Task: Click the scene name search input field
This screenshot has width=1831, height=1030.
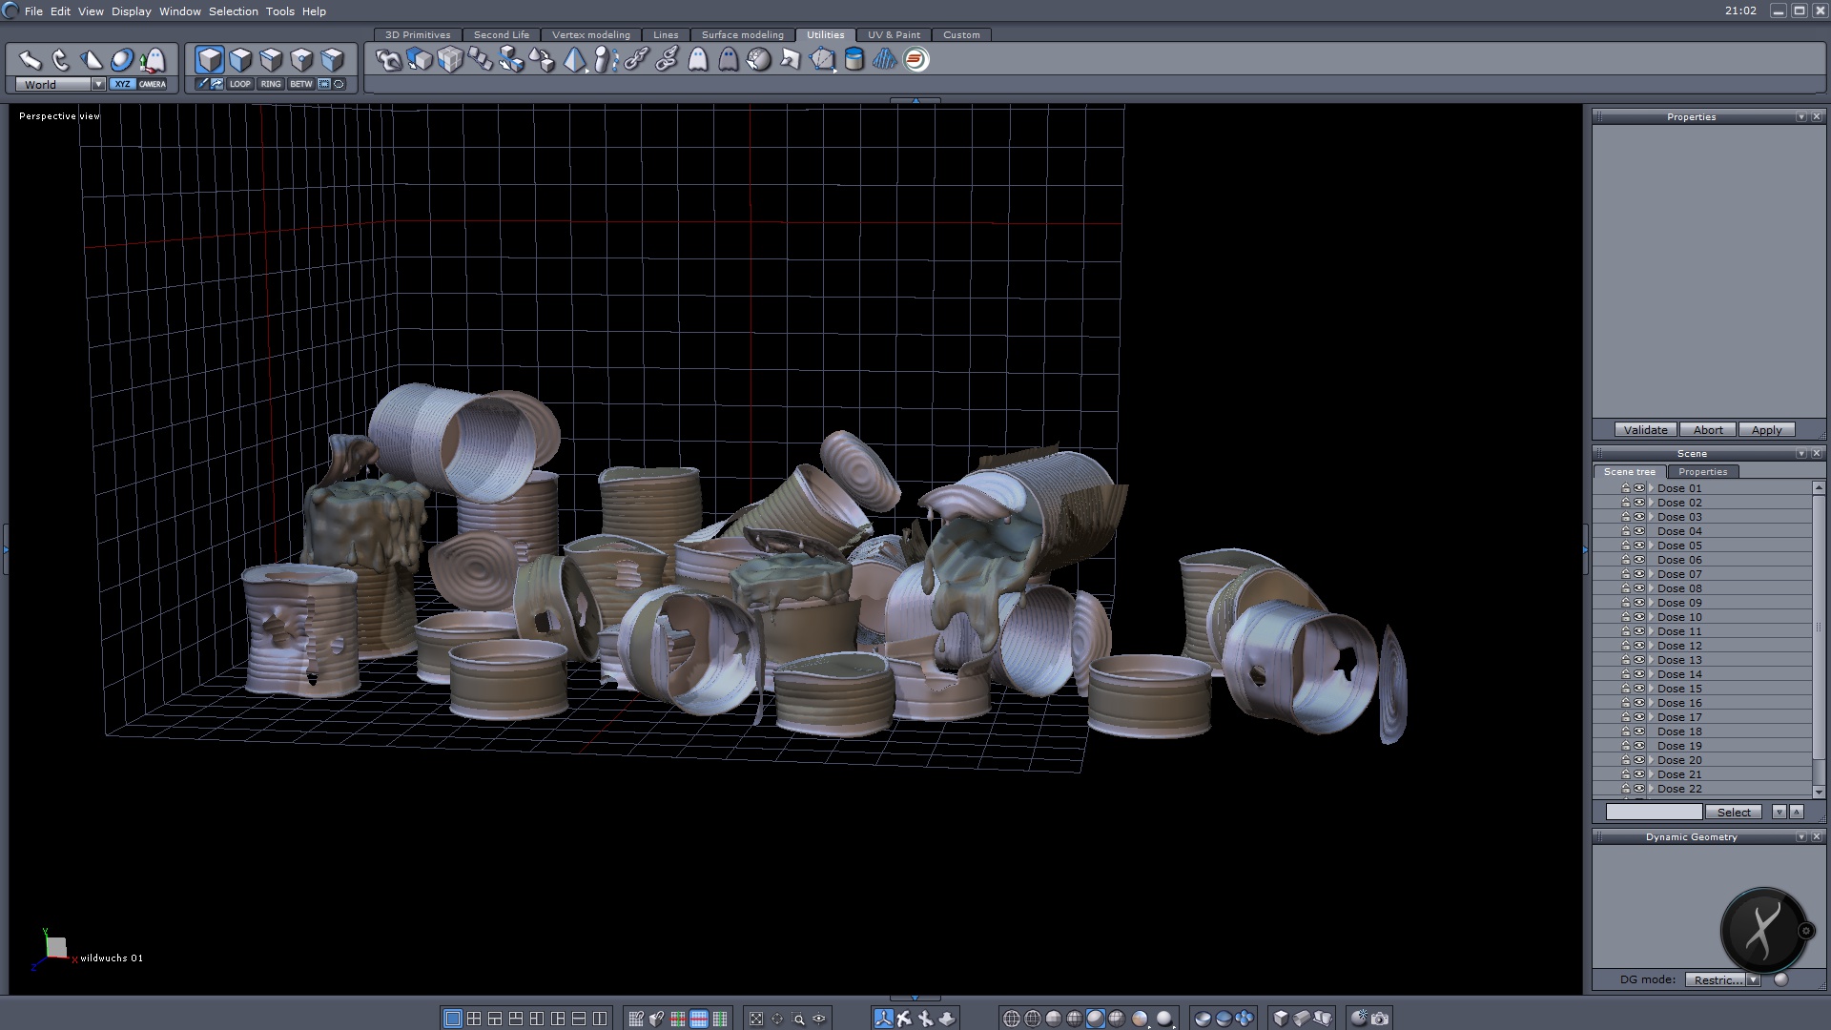Action: click(1654, 812)
